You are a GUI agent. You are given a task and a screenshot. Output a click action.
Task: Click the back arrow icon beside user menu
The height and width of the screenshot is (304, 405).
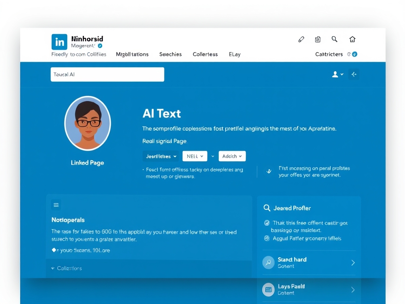click(354, 74)
